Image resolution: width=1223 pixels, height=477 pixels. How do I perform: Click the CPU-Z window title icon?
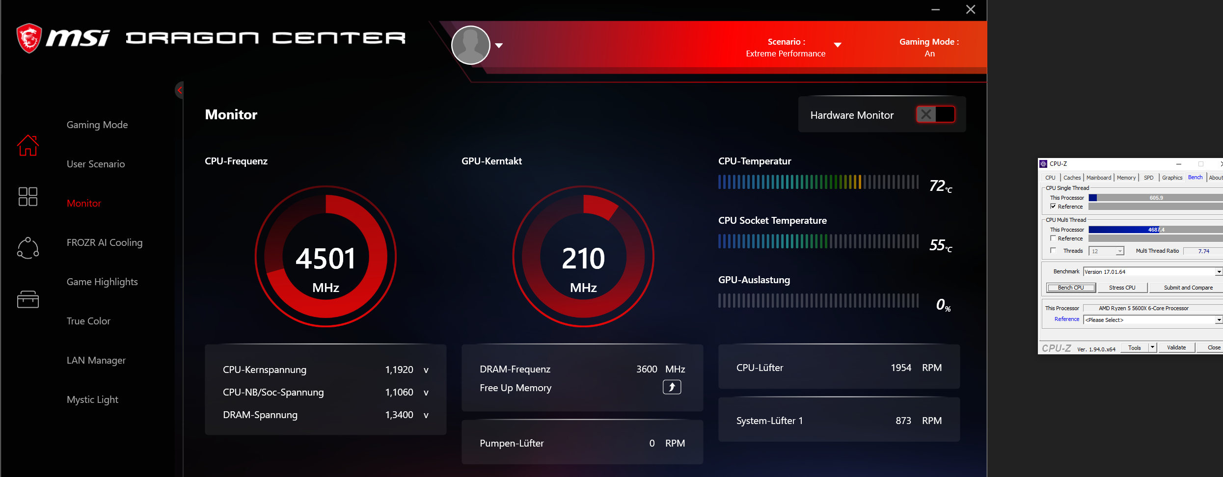(x=1043, y=164)
